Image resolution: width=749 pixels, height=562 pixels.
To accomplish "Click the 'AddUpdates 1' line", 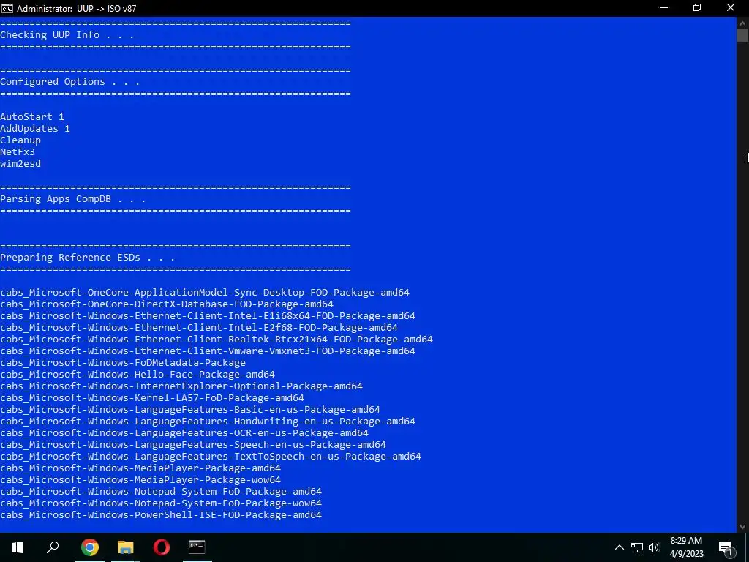I will [x=35, y=129].
